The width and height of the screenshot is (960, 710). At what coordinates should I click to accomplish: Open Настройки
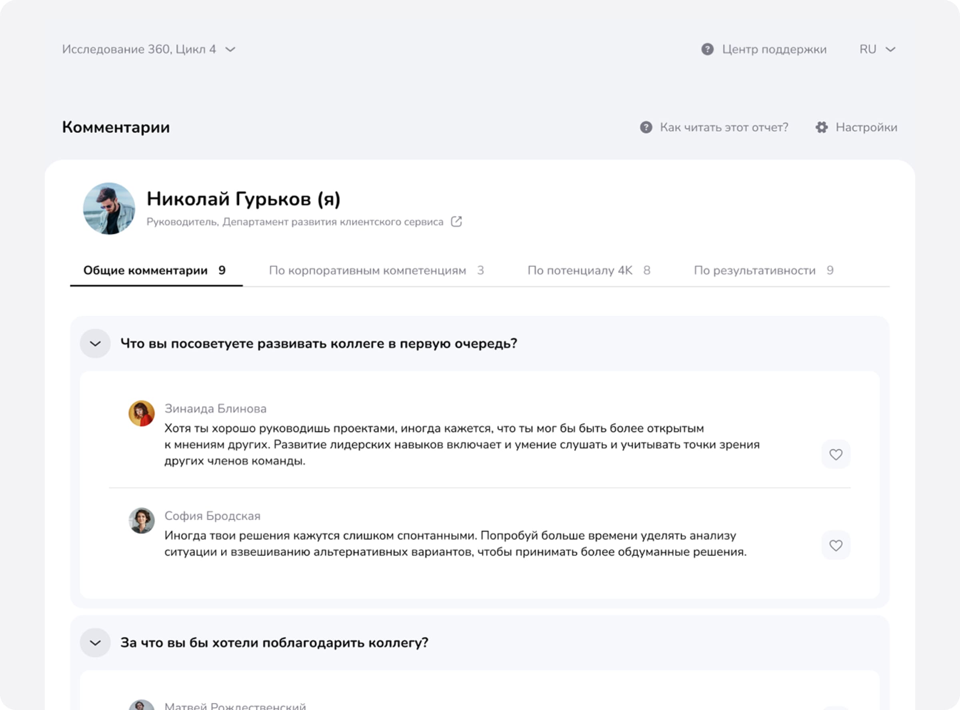click(866, 127)
